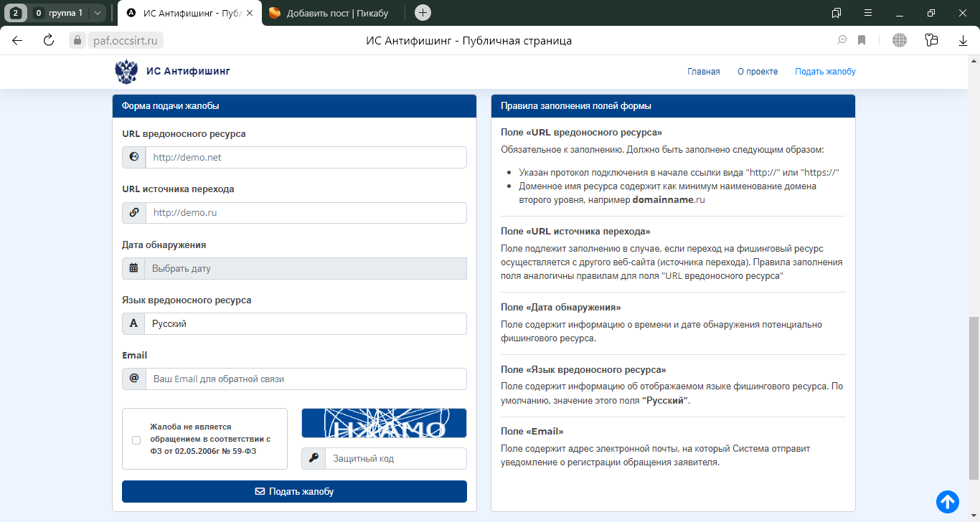The height and width of the screenshot is (522, 980).
Task: Click the calendar icon for detection date
Action: (133, 269)
